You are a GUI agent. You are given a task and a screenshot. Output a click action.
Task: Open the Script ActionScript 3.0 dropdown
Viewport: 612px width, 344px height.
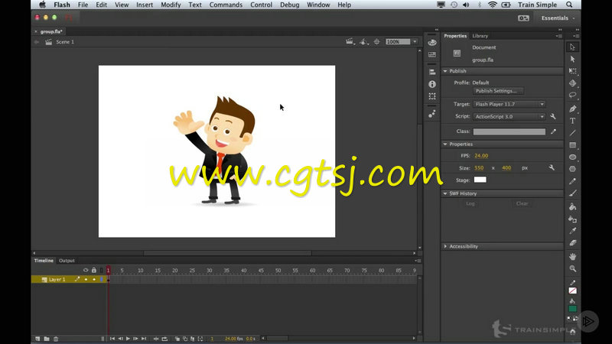coord(509,116)
